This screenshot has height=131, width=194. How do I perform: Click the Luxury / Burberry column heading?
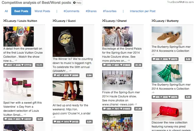(167, 21)
